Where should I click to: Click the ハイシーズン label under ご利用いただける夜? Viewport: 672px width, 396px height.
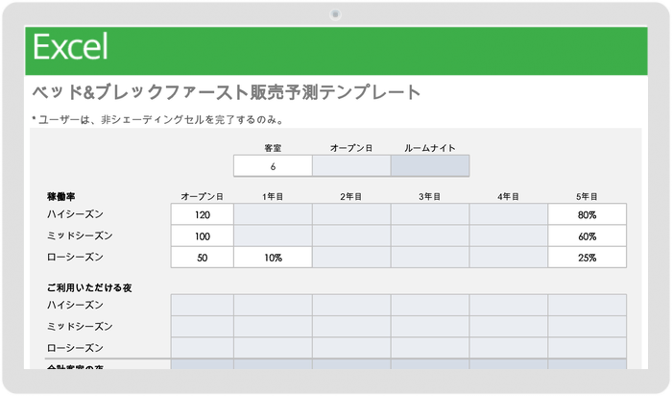(75, 305)
